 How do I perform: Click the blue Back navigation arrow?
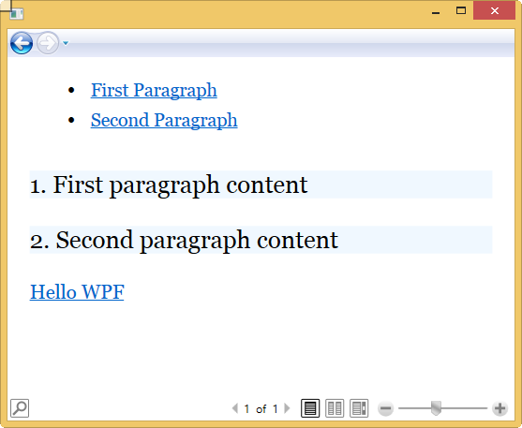(22, 43)
